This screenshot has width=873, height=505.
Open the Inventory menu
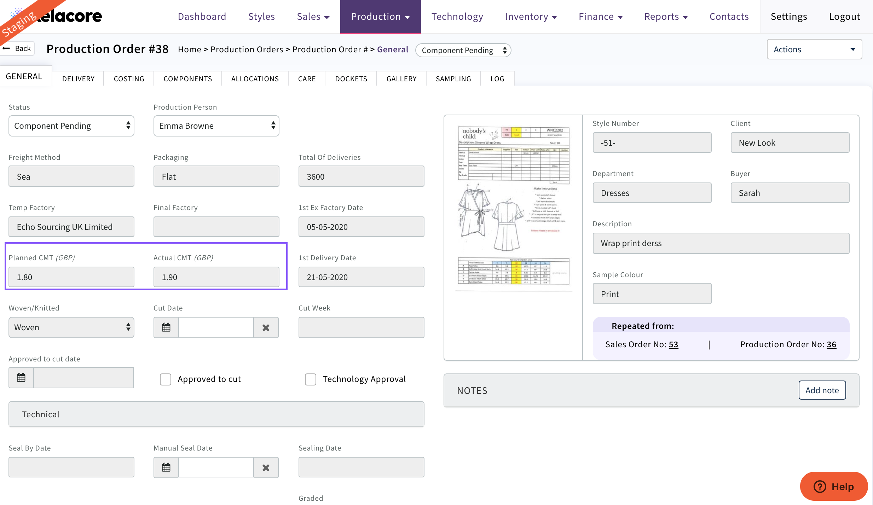[x=531, y=17]
